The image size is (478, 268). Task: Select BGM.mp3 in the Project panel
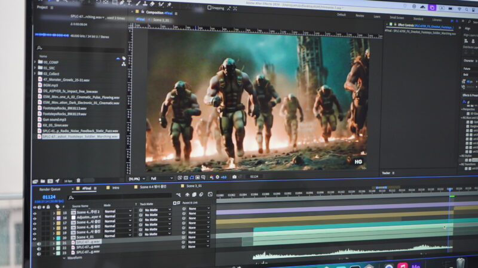pyautogui.click(x=51, y=85)
